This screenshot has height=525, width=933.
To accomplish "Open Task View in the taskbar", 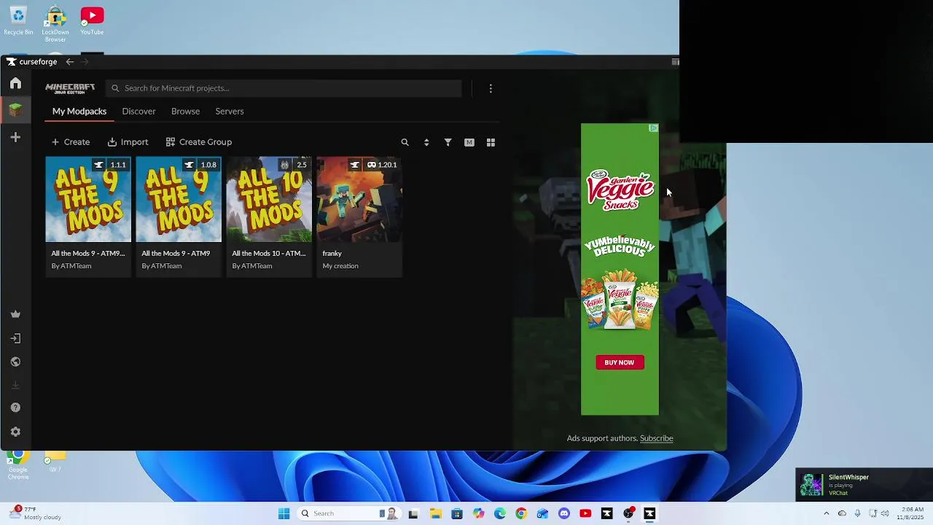I will click(x=413, y=513).
